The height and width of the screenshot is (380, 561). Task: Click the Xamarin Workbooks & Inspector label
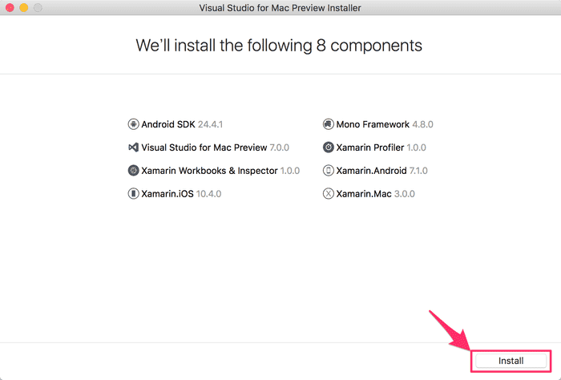(209, 171)
